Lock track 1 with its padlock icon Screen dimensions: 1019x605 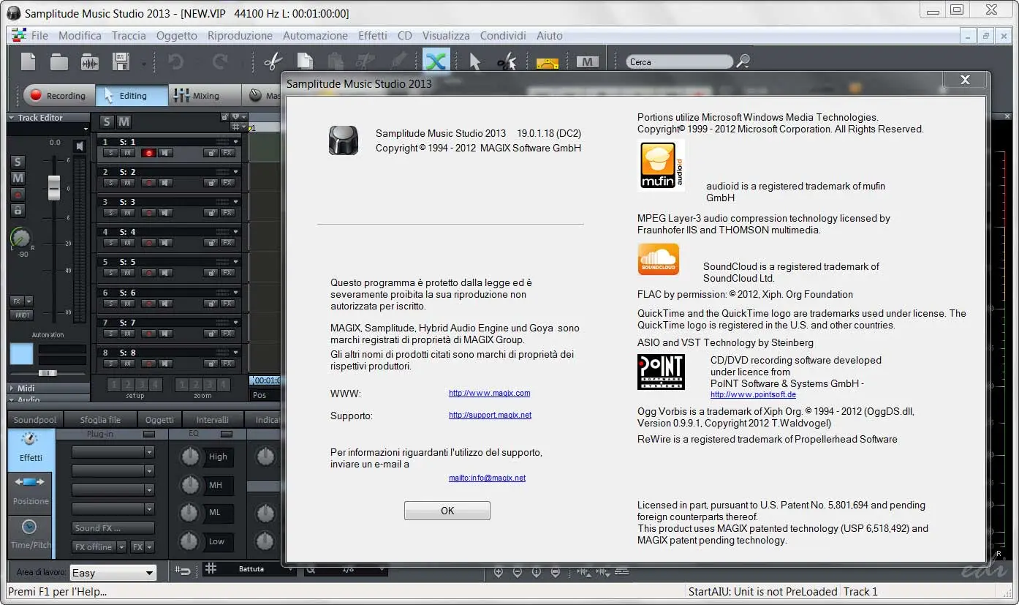pyautogui.click(x=211, y=153)
